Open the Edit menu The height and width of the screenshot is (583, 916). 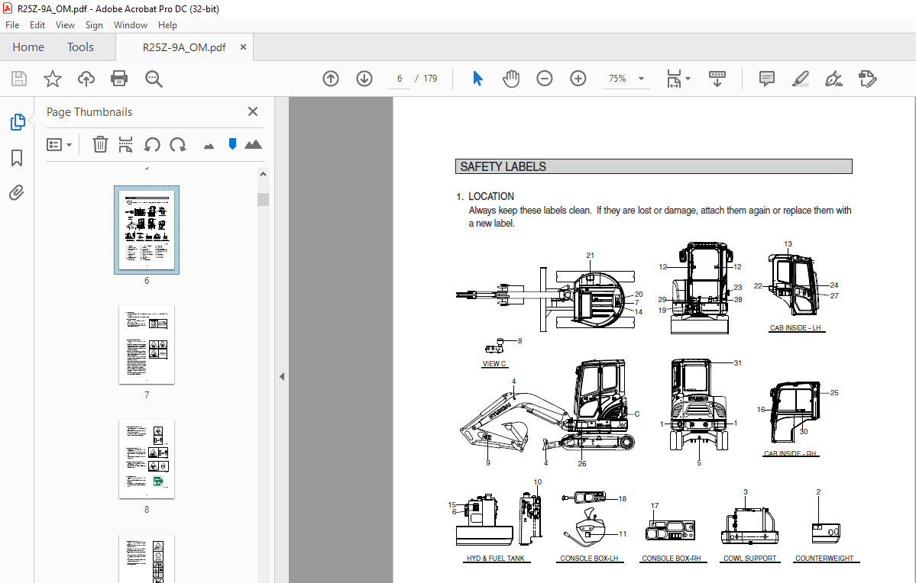coord(37,25)
